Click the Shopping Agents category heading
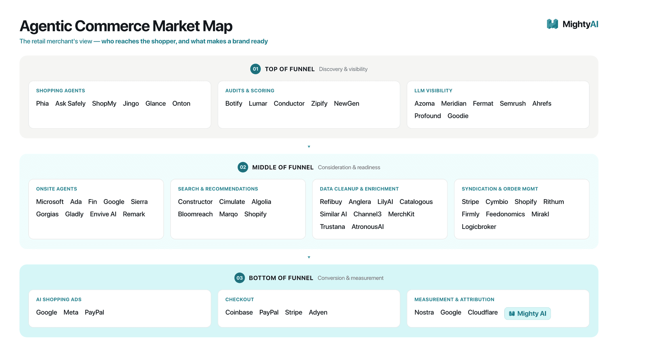This screenshot has height=349, width=657. coord(60,91)
